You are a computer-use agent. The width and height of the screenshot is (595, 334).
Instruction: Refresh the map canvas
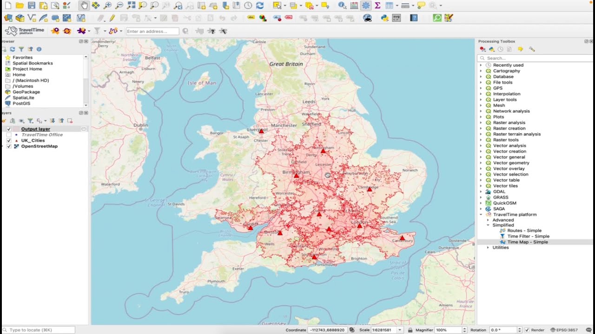tap(260, 6)
